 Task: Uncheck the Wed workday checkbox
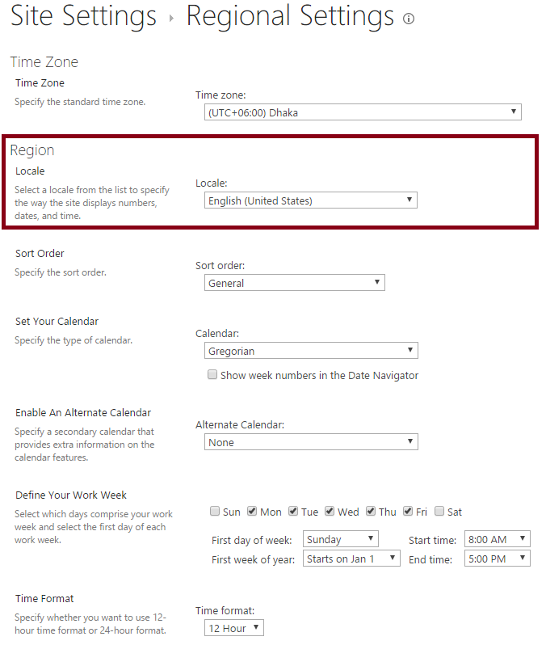pyautogui.click(x=330, y=511)
